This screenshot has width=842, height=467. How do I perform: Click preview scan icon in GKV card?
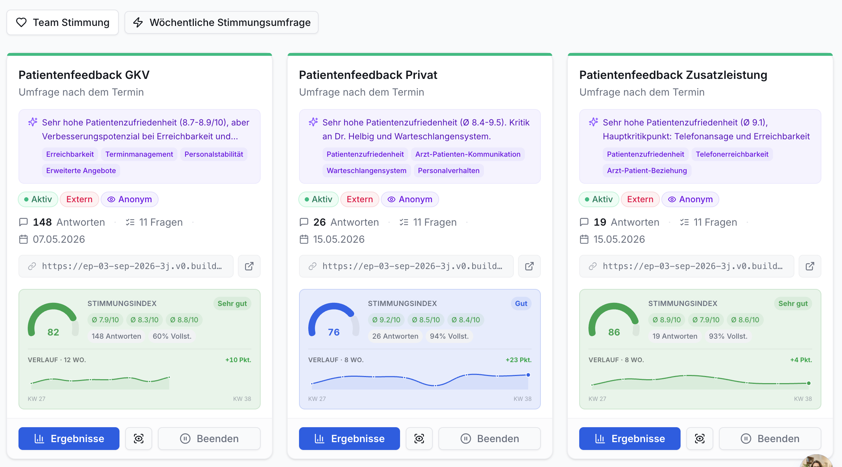click(139, 439)
